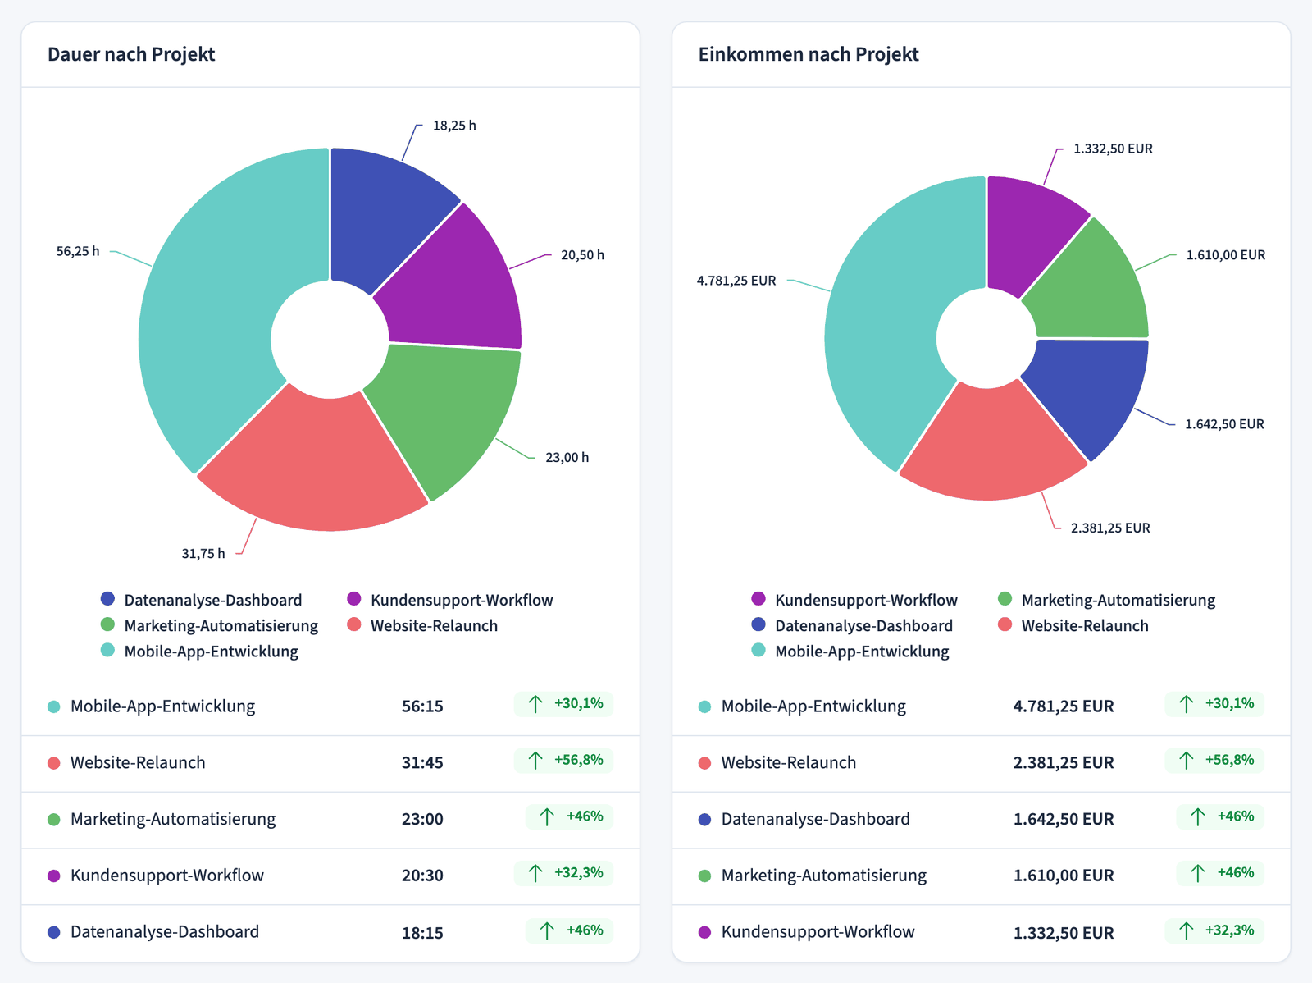Toggle Mobile-App-Entwicklung in the Dauer chart legend
The width and height of the screenshot is (1312, 983).
(199, 651)
